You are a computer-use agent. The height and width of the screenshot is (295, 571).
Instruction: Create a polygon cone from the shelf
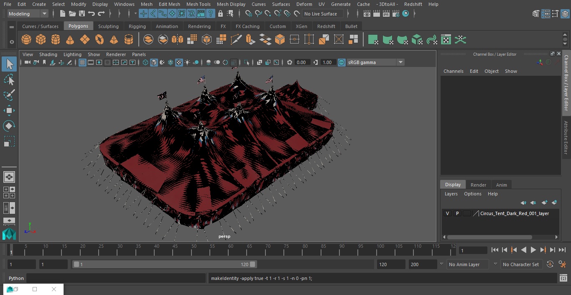(x=70, y=40)
